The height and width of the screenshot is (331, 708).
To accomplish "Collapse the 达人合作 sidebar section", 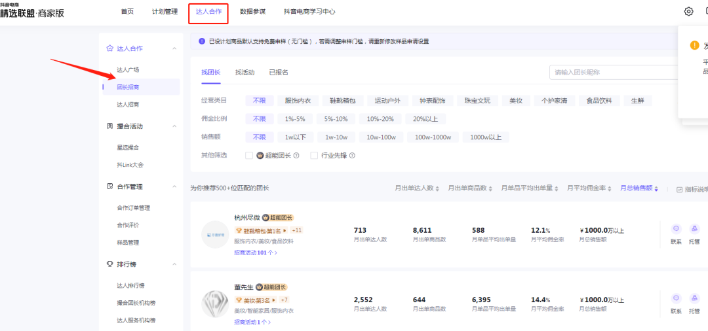I will pos(174,48).
